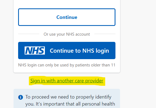Click the NHS logo in the blue button

coord(35,50)
